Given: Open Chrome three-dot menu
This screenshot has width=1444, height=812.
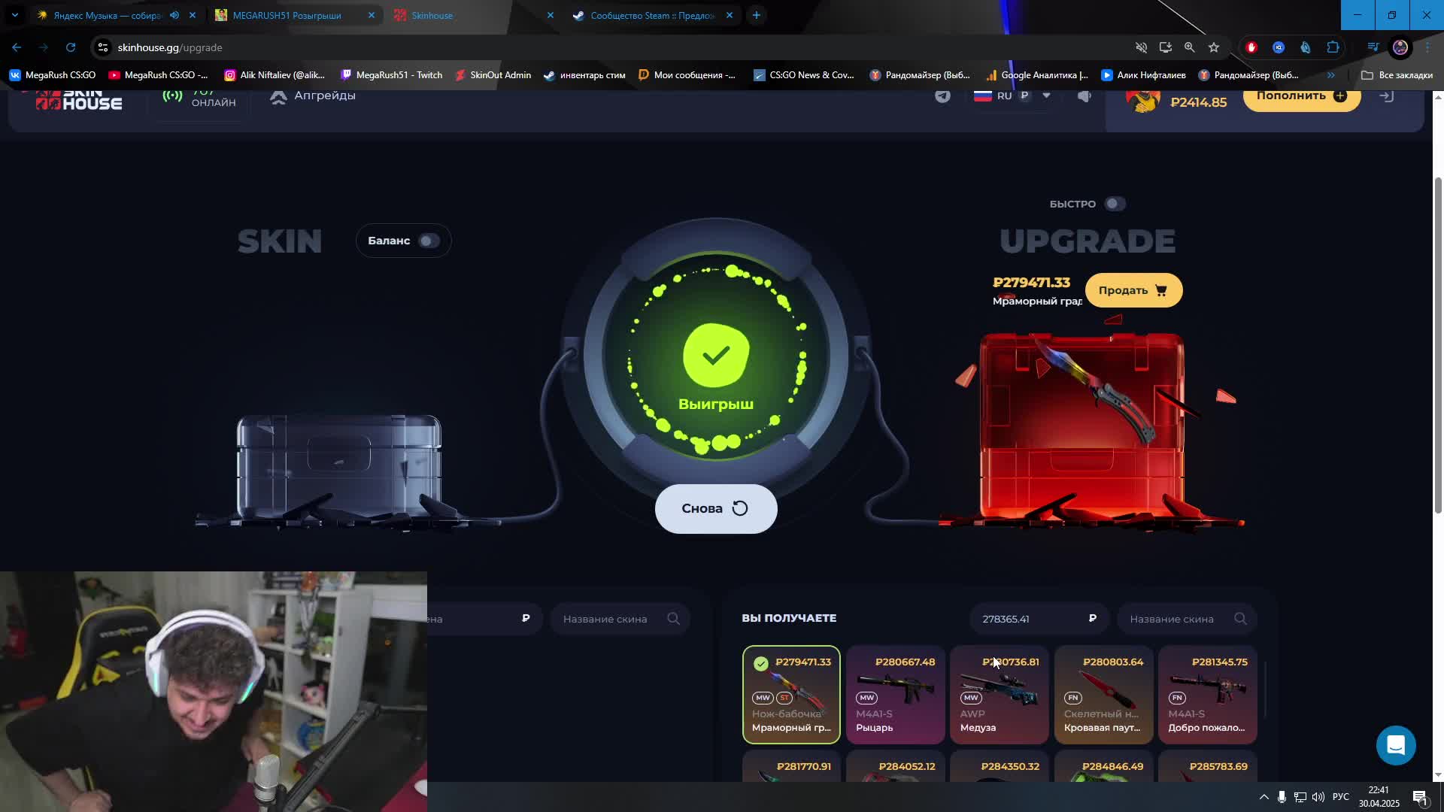Looking at the screenshot, I should 1427,47.
